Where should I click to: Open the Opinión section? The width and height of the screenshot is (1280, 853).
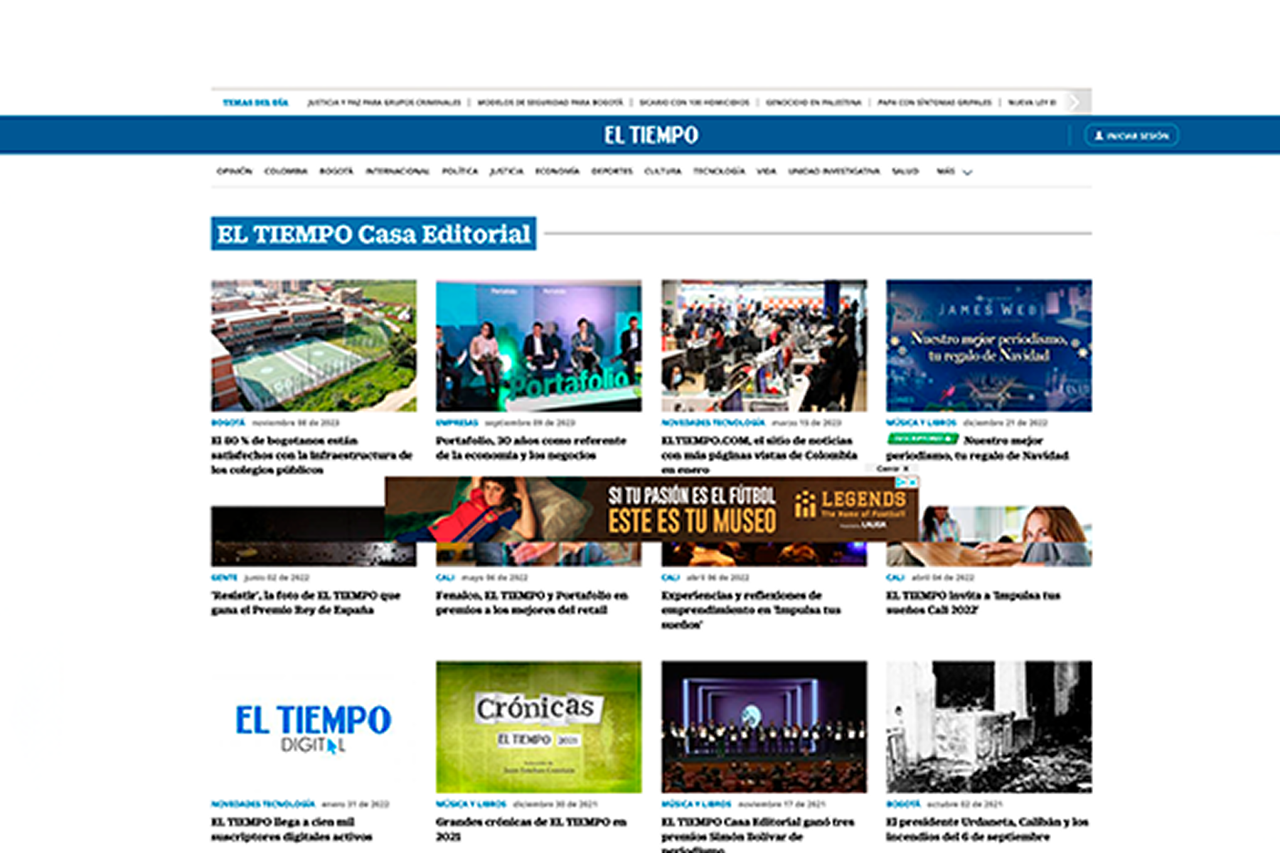click(234, 171)
